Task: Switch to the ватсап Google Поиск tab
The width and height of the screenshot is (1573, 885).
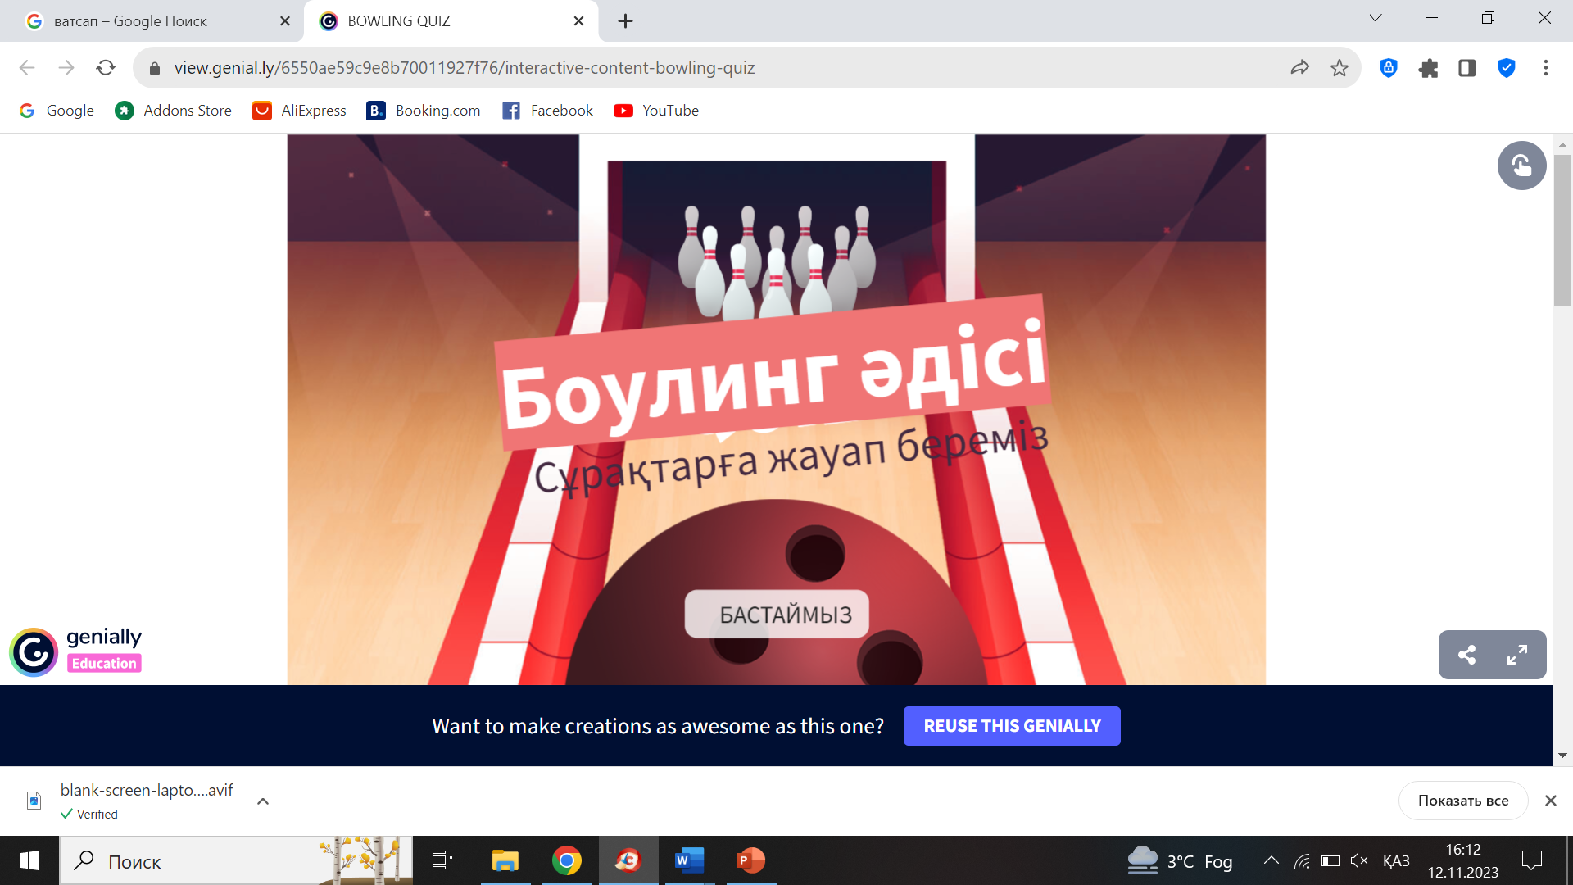Action: [131, 21]
